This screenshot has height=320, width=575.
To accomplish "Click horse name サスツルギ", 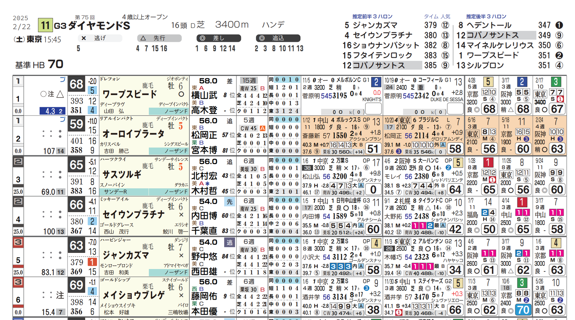I will point(122,174).
